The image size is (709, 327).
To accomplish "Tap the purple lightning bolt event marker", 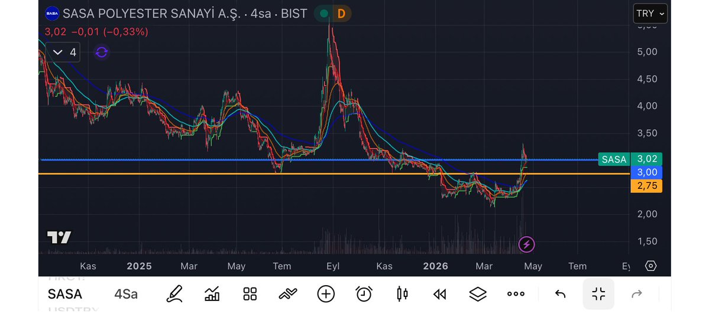I will [526, 244].
